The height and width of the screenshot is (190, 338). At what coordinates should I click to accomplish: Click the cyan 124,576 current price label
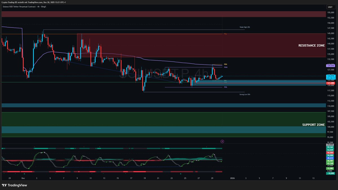click(331, 76)
